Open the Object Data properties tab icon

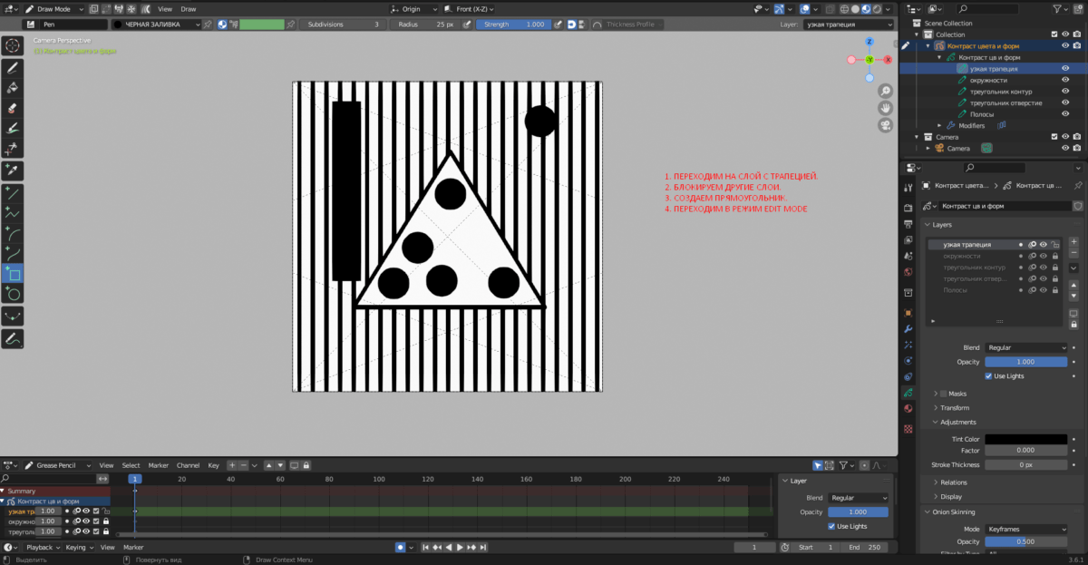pyautogui.click(x=908, y=392)
